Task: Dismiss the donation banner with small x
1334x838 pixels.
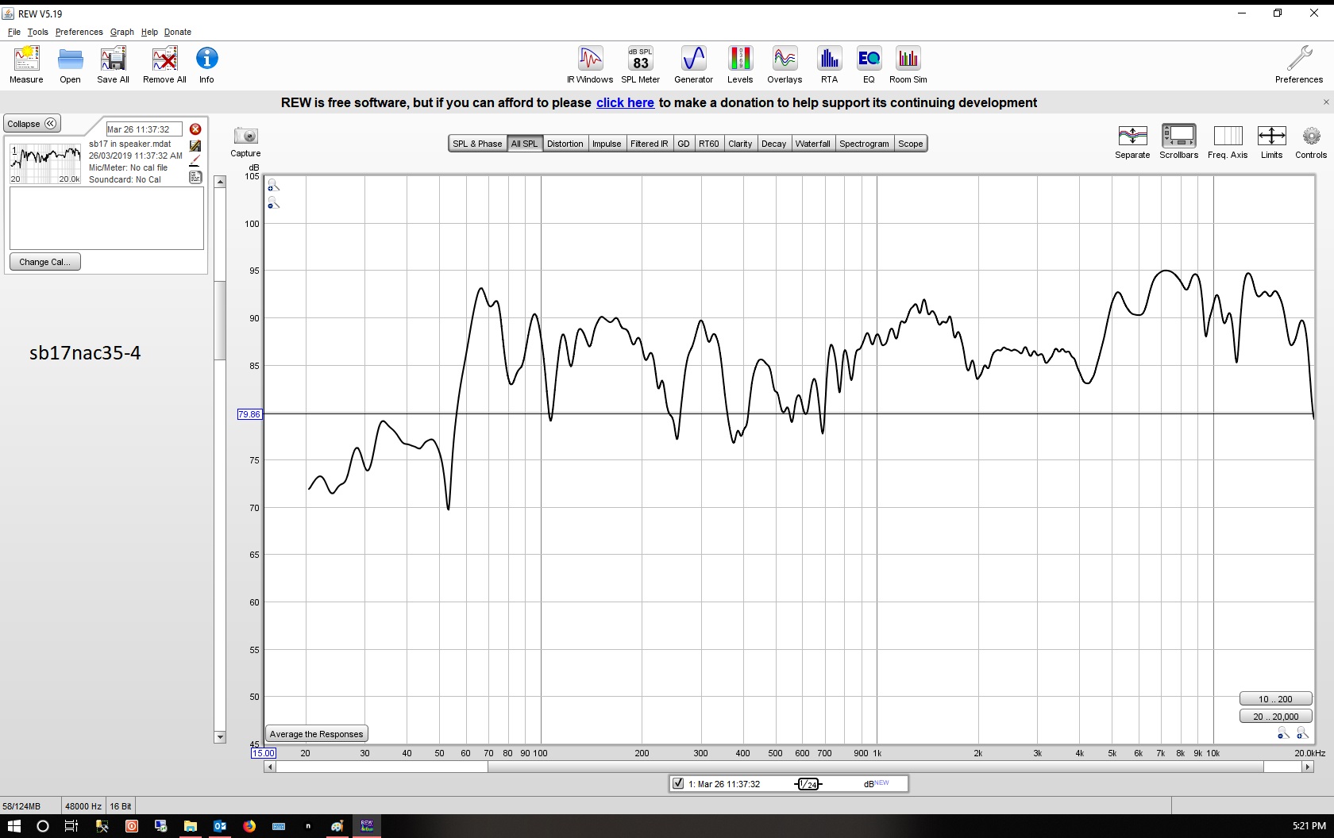Action: (x=1325, y=102)
